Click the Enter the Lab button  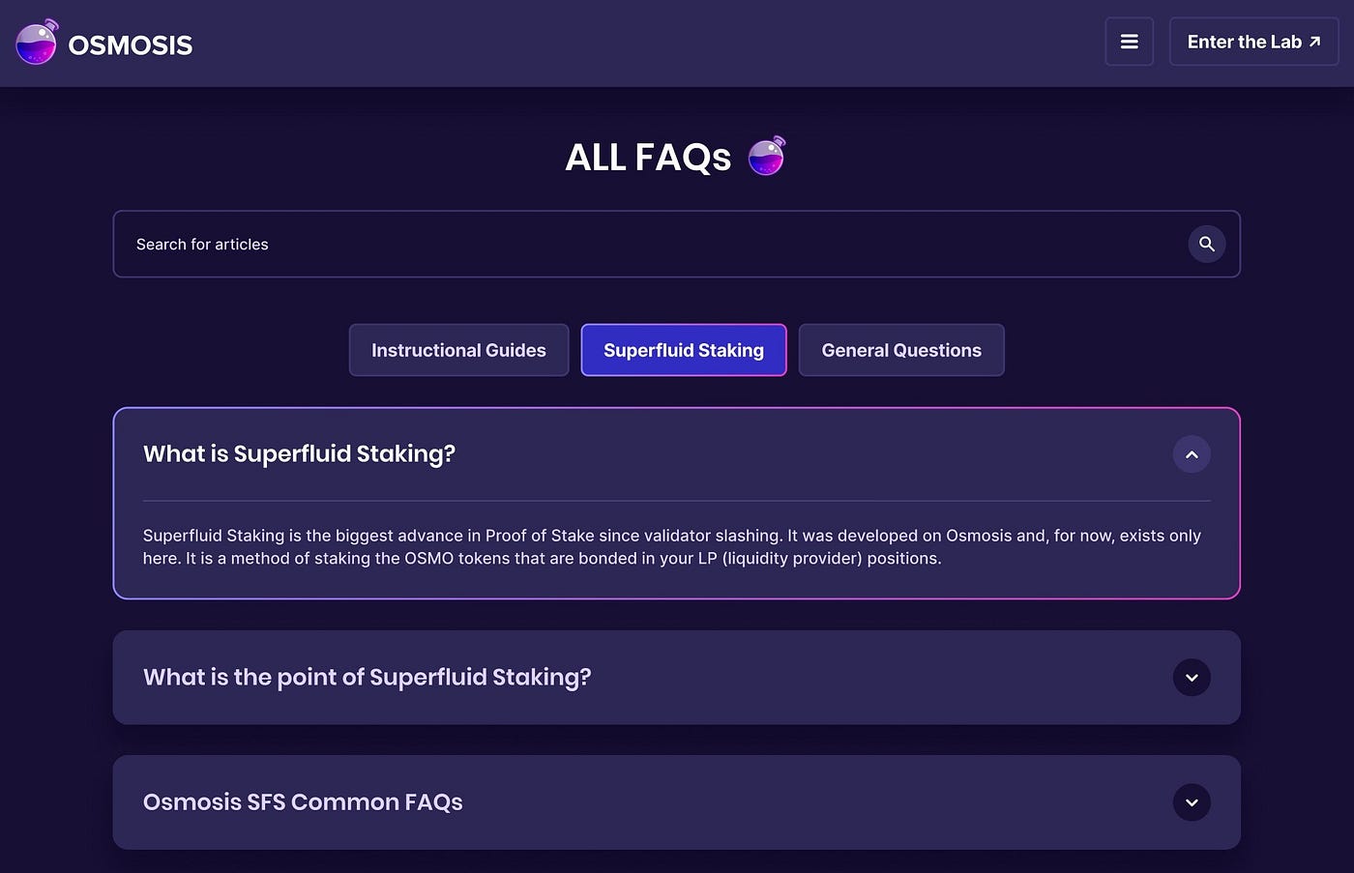point(1253,42)
